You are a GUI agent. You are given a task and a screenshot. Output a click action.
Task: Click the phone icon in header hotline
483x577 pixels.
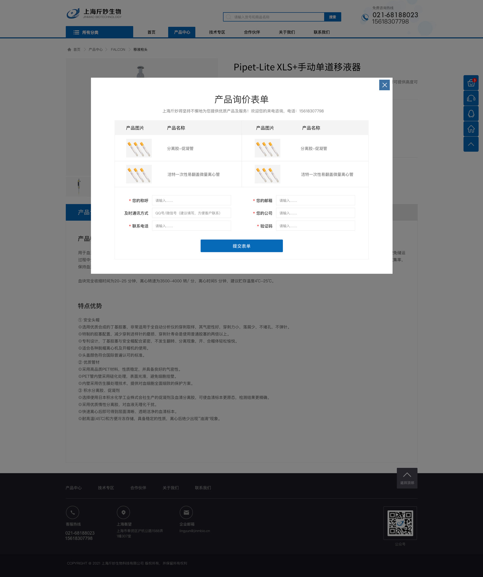(x=365, y=18)
